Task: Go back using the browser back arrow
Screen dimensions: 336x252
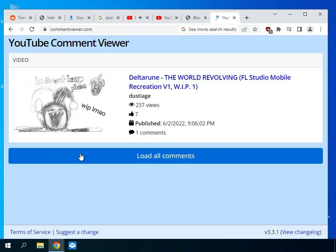Action: pos(11,29)
